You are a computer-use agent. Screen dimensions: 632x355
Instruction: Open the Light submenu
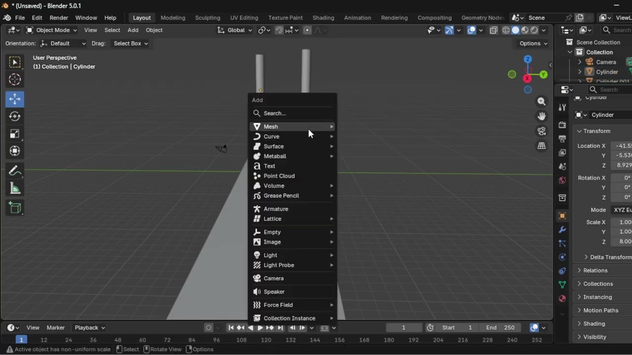(293, 255)
